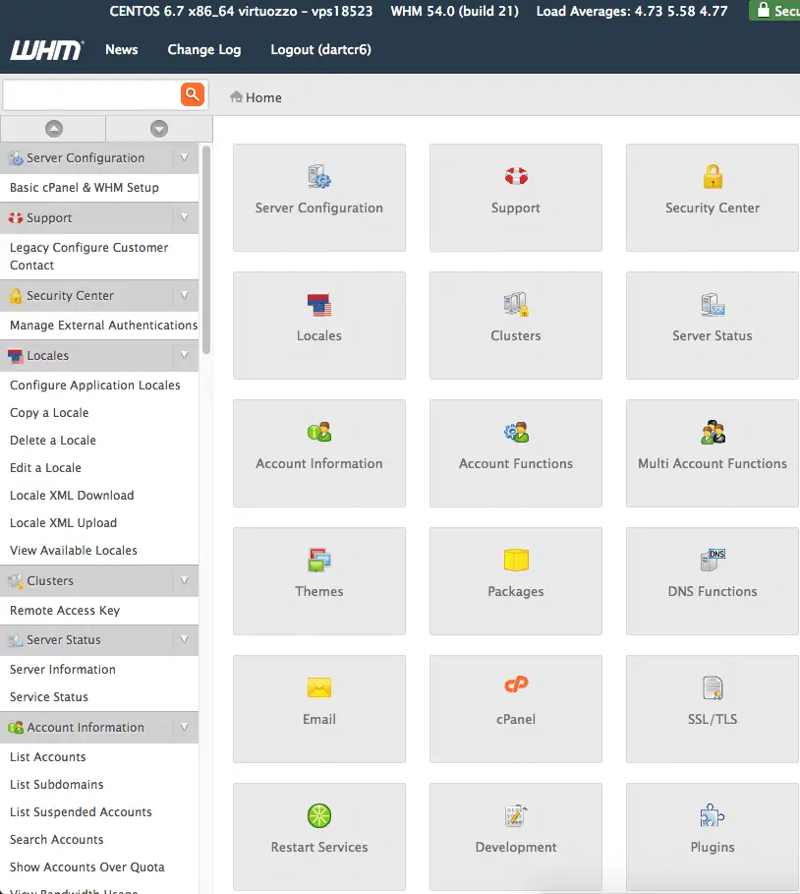Collapse the Account Information sidebar section arrow
The height and width of the screenshot is (894, 800).
184,727
